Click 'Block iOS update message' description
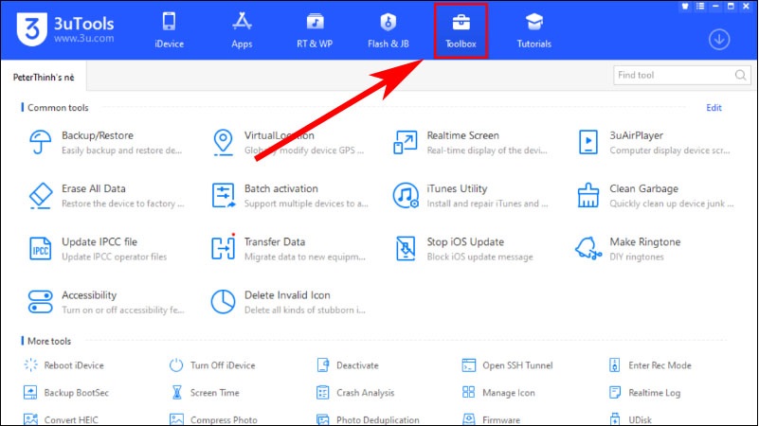 pyautogui.click(x=479, y=257)
